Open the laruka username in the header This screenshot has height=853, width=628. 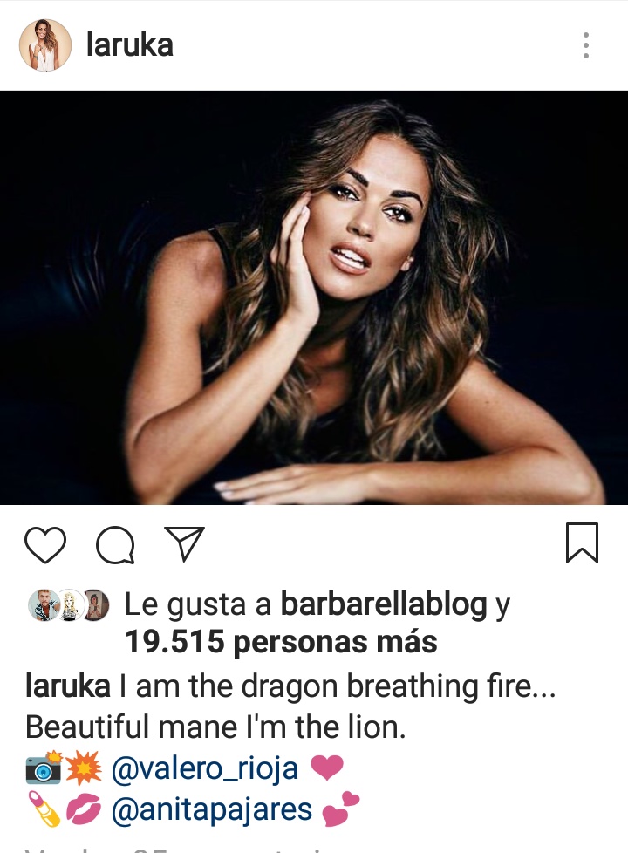129,44
